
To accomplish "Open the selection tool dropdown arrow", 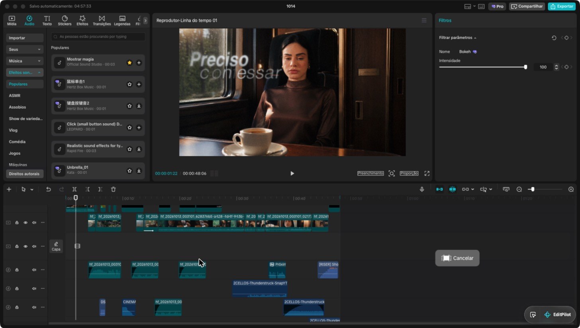I will click(32, 190).
